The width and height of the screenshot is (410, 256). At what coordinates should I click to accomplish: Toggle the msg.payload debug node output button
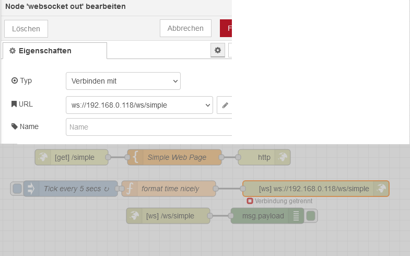(x=311, y=216)
